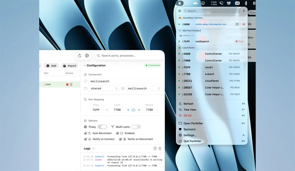This screenshot has height=171, width=295.
Task: Stop the :5000 Cloudflare tunnel red icon
Action: pyautogui.click(x=244, y=24)
